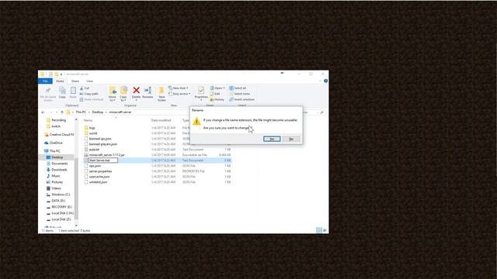The width and height of the screenshot is (497, 279).
Task: Click the Start Server.bat name edit box
Action: point(103,160)
